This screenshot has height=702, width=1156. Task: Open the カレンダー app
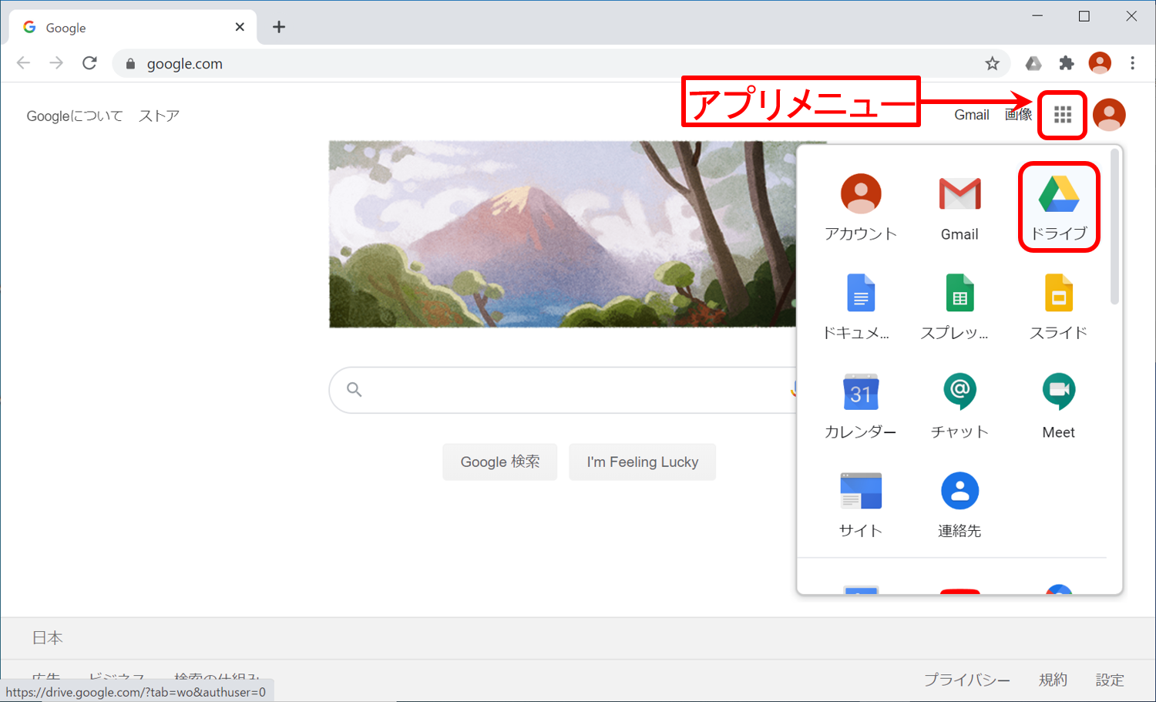861,405
